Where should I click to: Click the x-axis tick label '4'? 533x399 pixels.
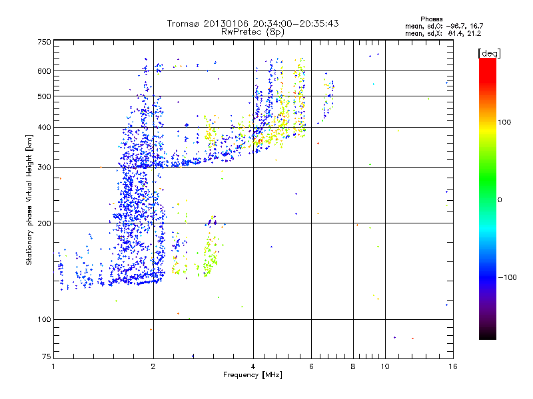253,366
